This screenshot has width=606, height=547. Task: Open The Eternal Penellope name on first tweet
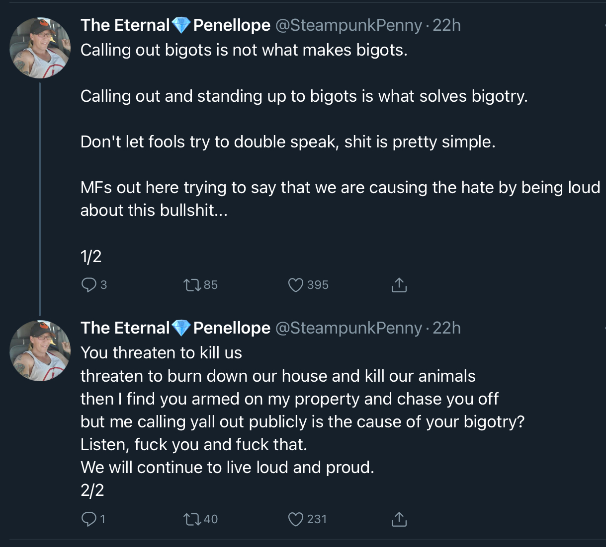175,25
